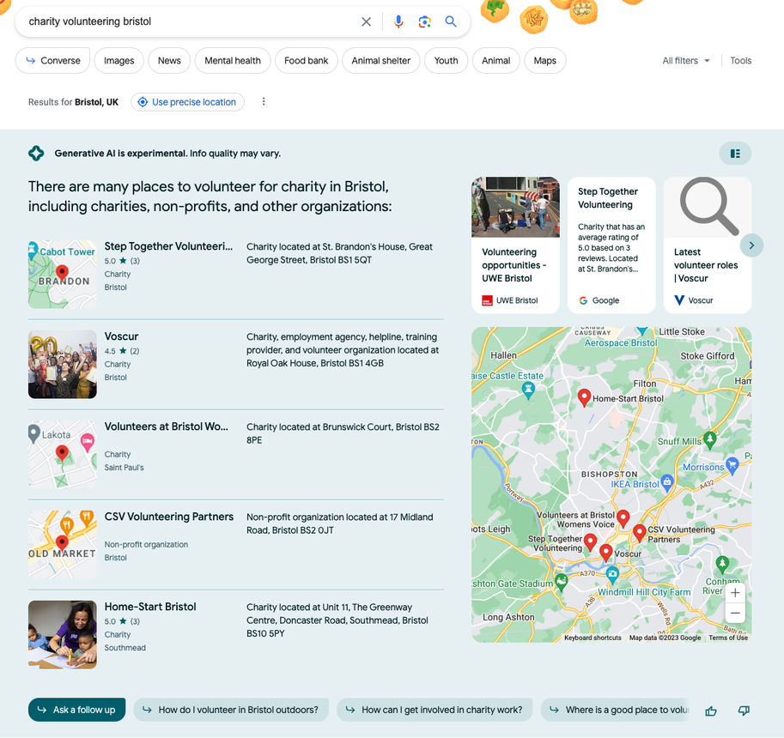Click the magnifying glass search icon
This screenshot has height=738, width=784.
pyautogui.click(x=451, y=21)
